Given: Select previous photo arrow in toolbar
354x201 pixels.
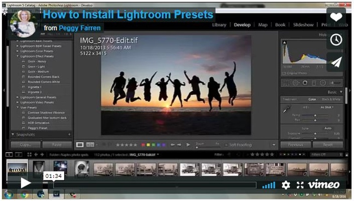Looking at the screenshot, I should tap(173, 145).
